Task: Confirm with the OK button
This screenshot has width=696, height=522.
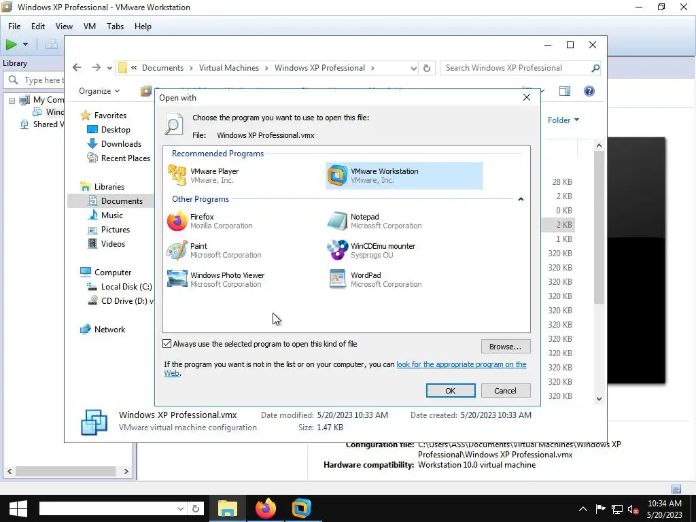Action: click(x=451, y=391)
